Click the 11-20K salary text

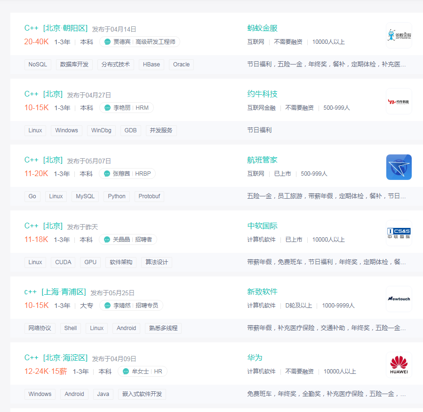tap(36, 173)
